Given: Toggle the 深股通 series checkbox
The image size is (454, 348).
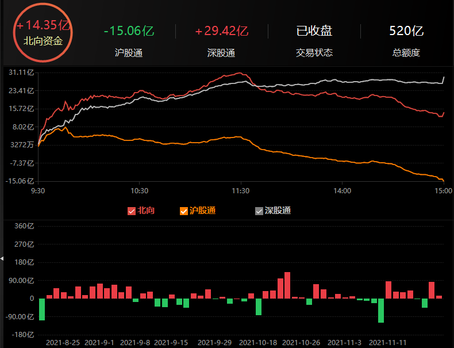Looking at the screenshot, I should coord(259,211).
